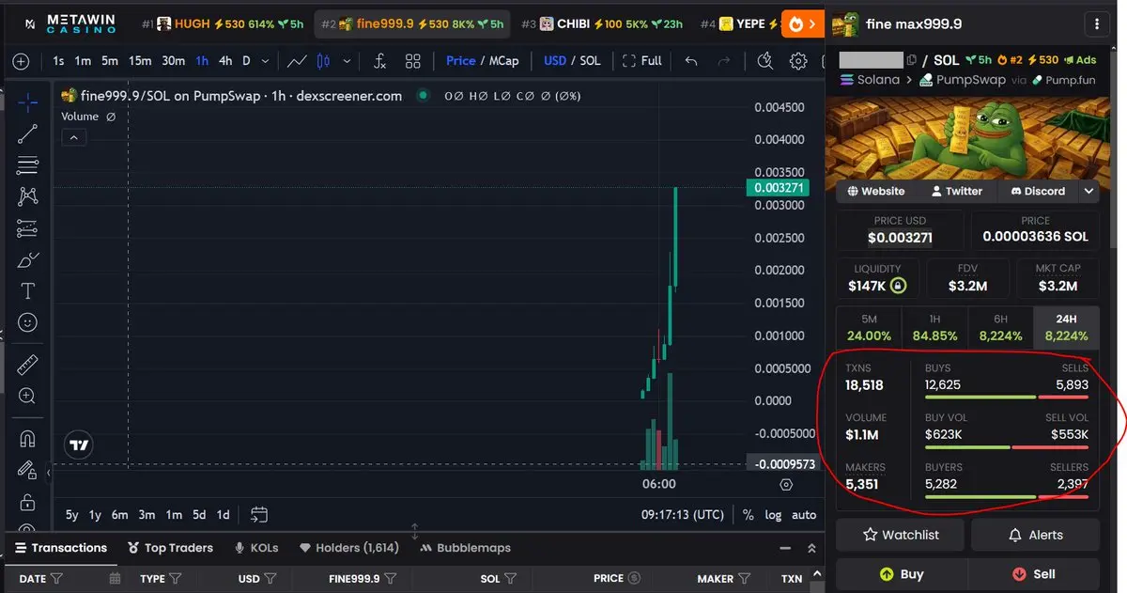Set chart interval to 1s
Screen dimensions: 1127x593
point(59,61)
